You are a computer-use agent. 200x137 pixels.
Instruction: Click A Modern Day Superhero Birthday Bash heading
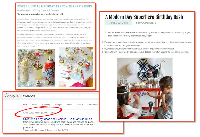[144, 17]
